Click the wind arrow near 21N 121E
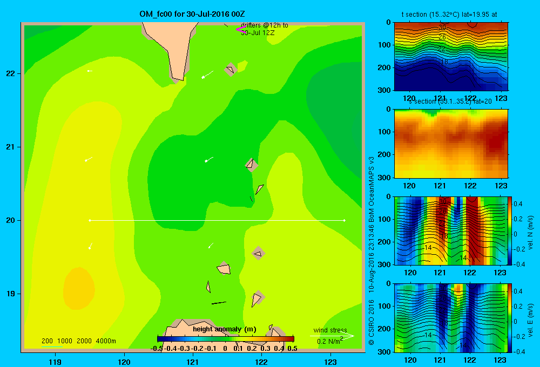The image size is (540, 367). [x=209, y=159]
